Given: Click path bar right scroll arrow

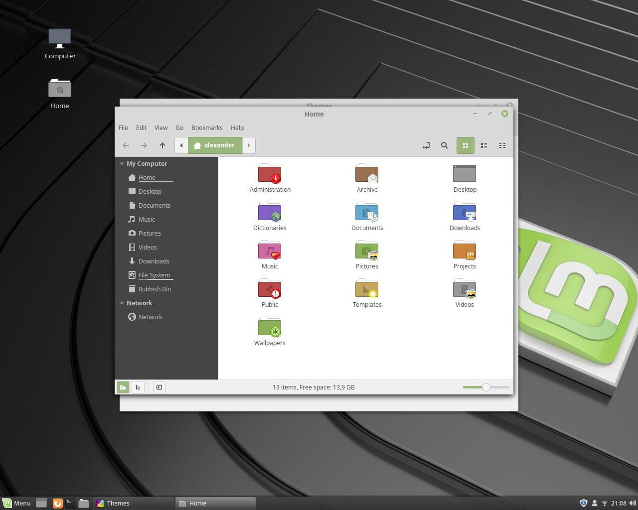Looking at the screenshot, I should coord(249,145).
